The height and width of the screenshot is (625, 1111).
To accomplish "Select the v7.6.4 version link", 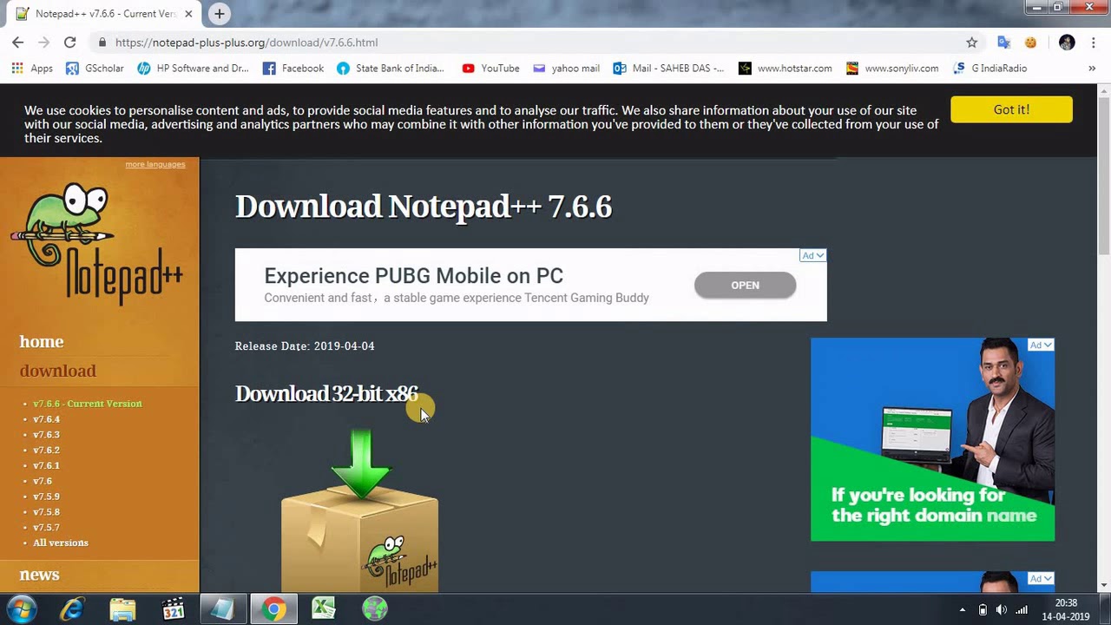I will [x=46, y=419].
